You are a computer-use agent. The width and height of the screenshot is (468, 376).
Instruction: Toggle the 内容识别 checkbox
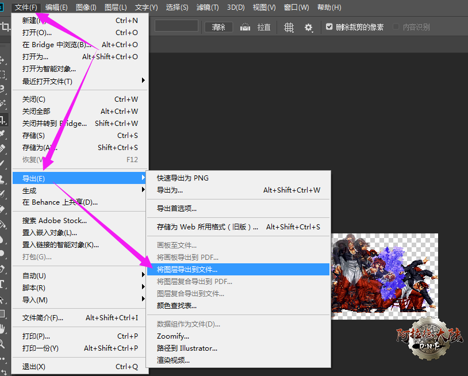coord(396,27)
